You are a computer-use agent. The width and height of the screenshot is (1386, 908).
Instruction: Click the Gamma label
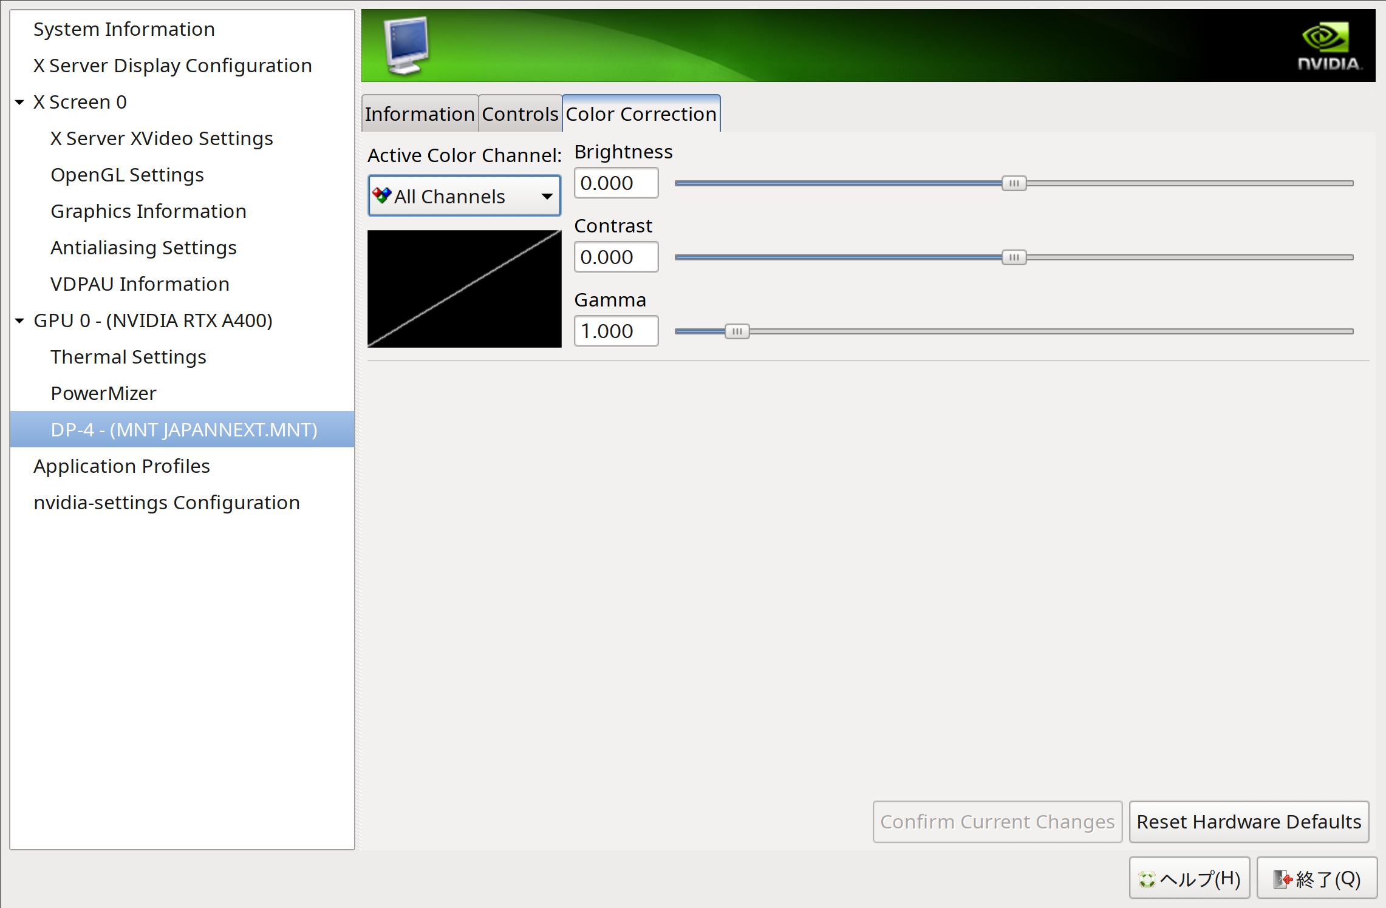(610, 300)
